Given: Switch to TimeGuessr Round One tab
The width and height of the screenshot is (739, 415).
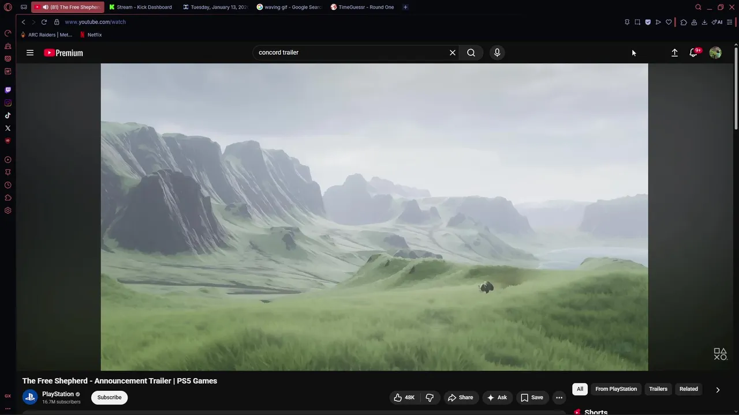Looking at the screenshot, I should click(x=363, y=7).
